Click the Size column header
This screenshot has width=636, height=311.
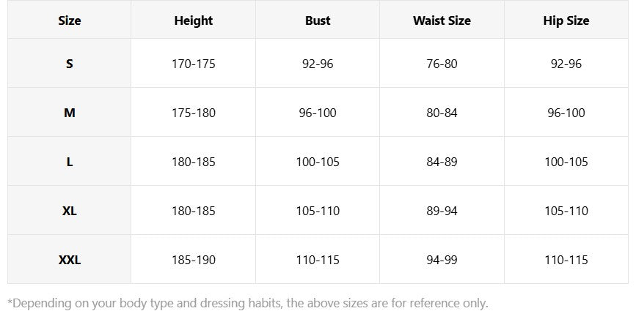[70, 20]
